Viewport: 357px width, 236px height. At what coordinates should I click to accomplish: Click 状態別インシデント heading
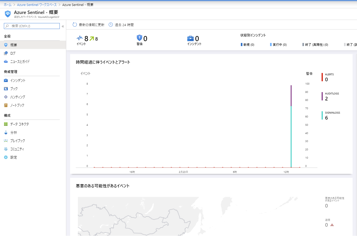tap(253, 35)
